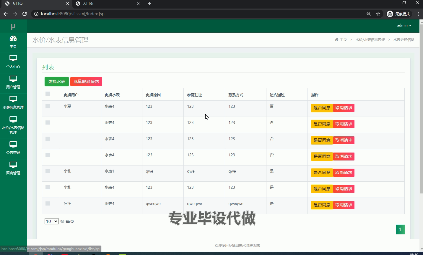423x255 pixels.
Task: Click the browser forward arrow
Action: 15,14
